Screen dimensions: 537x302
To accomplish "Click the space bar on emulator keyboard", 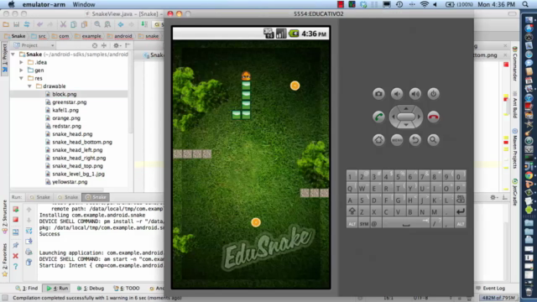I will [406, 223].
